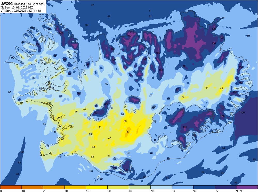Click the humidity value 37 on the map
258x193 pixels.
[x=128, y=131]
